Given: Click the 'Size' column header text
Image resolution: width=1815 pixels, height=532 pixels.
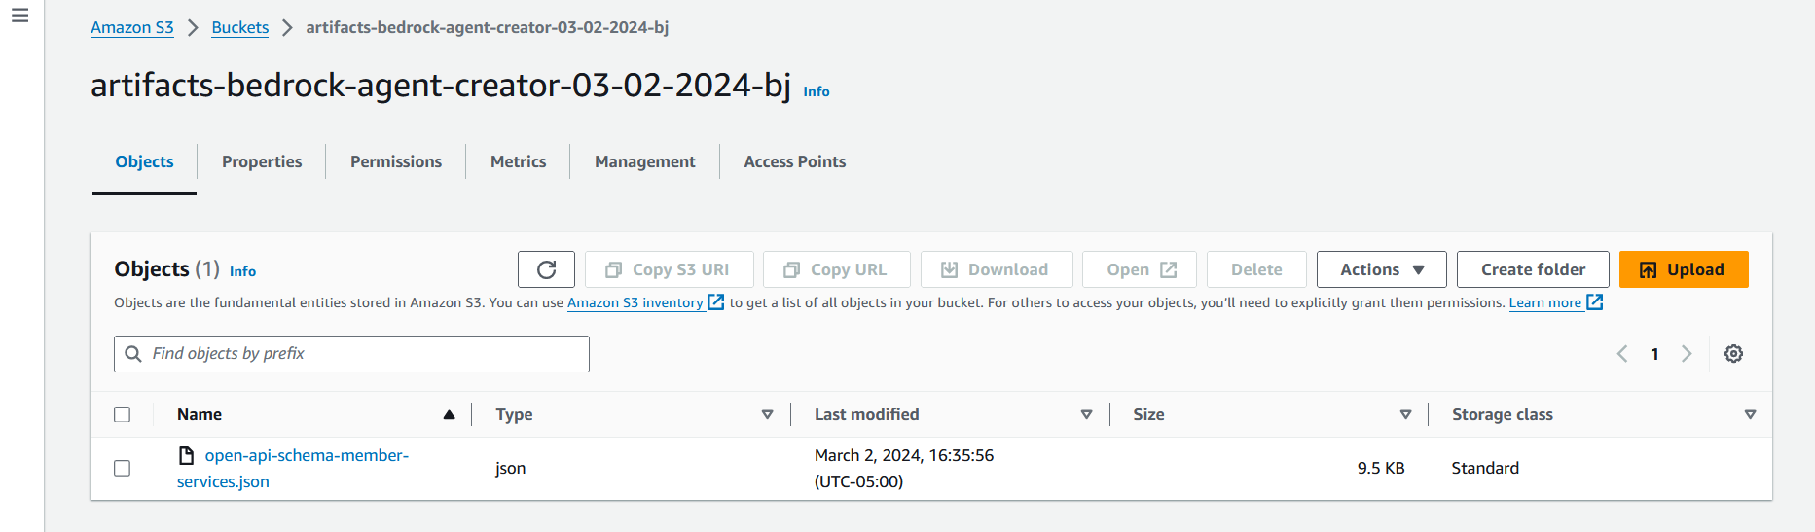Looking at the screenshot, I should click(x=1148, y=414).
